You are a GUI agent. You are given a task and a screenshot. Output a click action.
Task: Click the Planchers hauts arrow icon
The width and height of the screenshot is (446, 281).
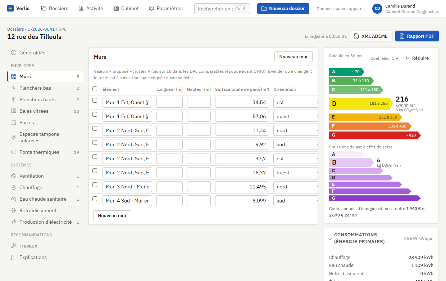14,99
